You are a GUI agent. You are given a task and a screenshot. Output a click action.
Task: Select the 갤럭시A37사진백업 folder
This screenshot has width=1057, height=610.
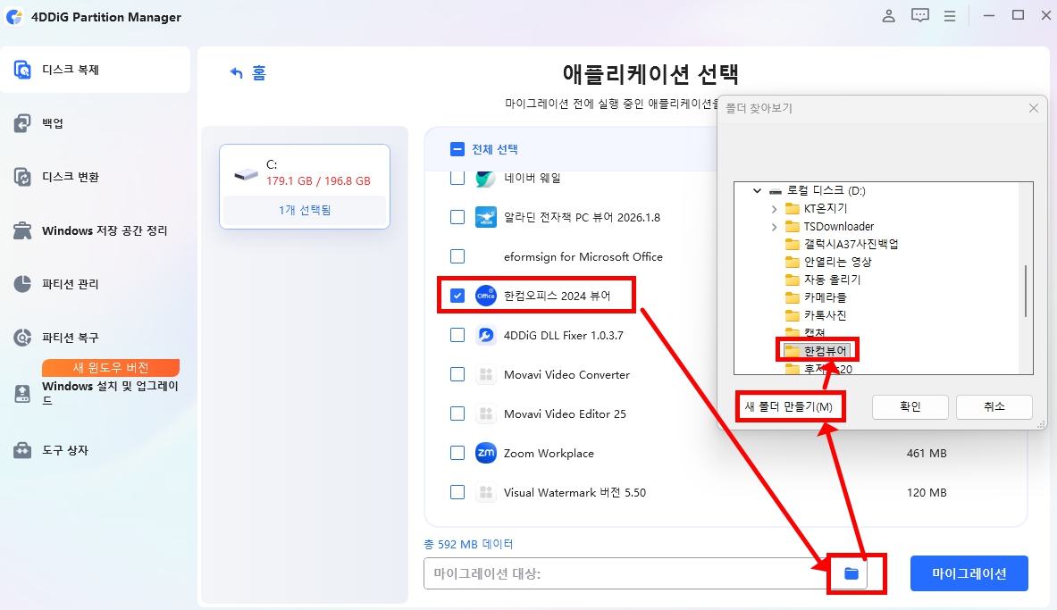[x=851, y=244]
